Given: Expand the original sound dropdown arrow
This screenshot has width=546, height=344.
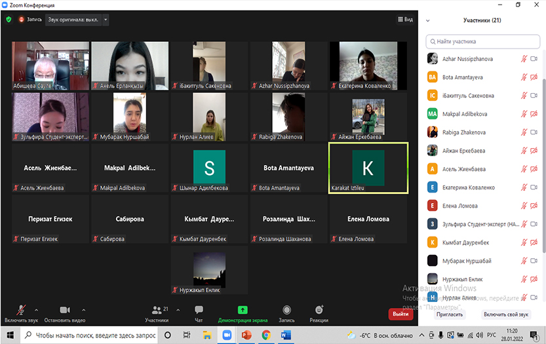Looking at the screenshot, I should tap(106, 20).
